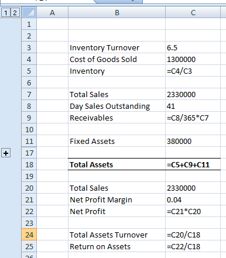Click the =C22/C18 formula cell

[x=193, y=246]
